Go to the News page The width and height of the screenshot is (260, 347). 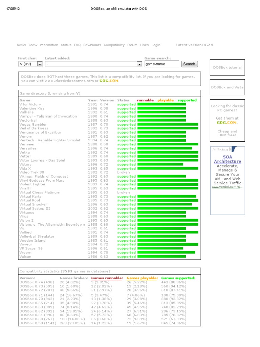[x=21, y=45]
